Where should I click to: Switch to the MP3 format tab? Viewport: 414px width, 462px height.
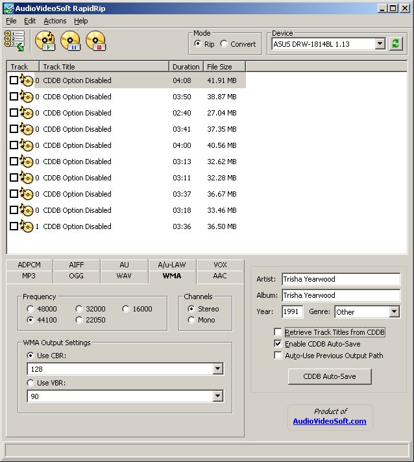tap(29, 276)
